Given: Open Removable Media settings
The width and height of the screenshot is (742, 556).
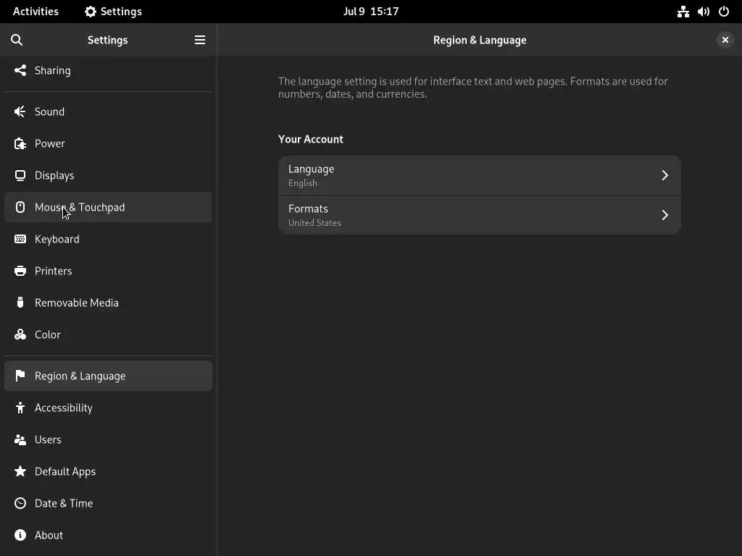Looking at the screenshot, I should coord(77,303).
